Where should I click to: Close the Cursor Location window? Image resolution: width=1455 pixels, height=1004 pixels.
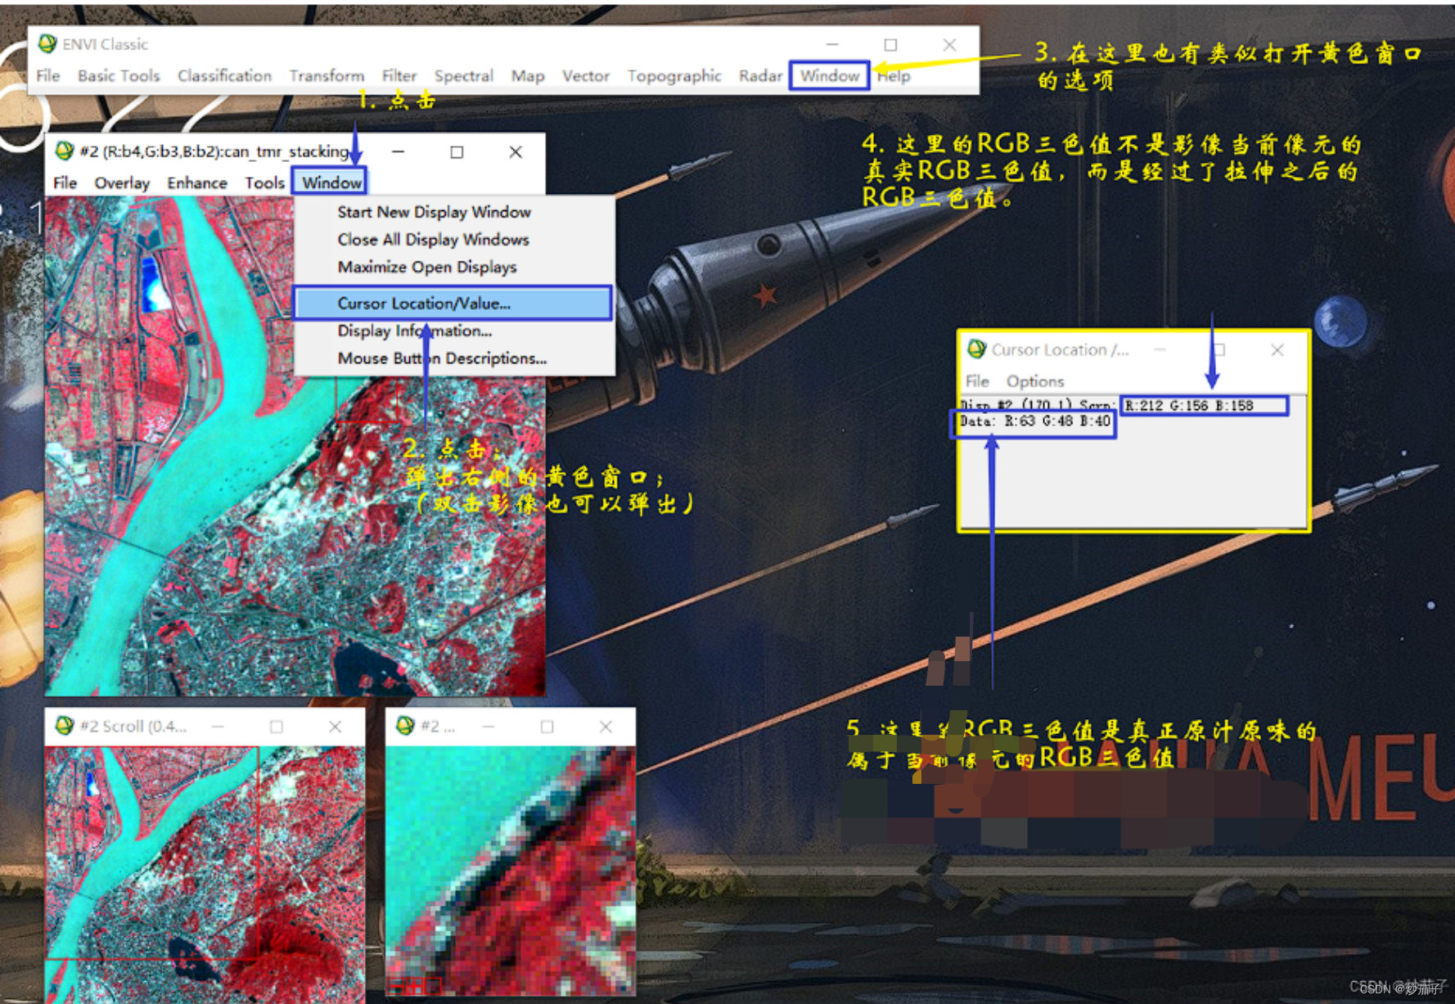1277,349
